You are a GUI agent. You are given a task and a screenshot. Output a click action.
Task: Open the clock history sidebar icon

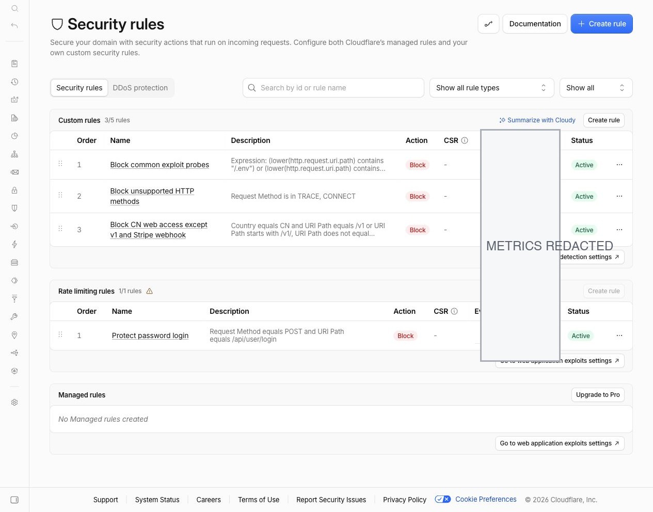(x=14, y=82)
